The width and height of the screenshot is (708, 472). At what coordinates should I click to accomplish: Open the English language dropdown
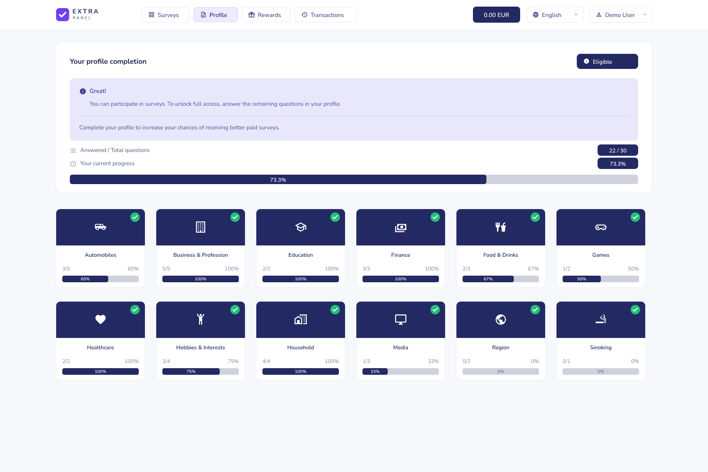coord(555,15)
